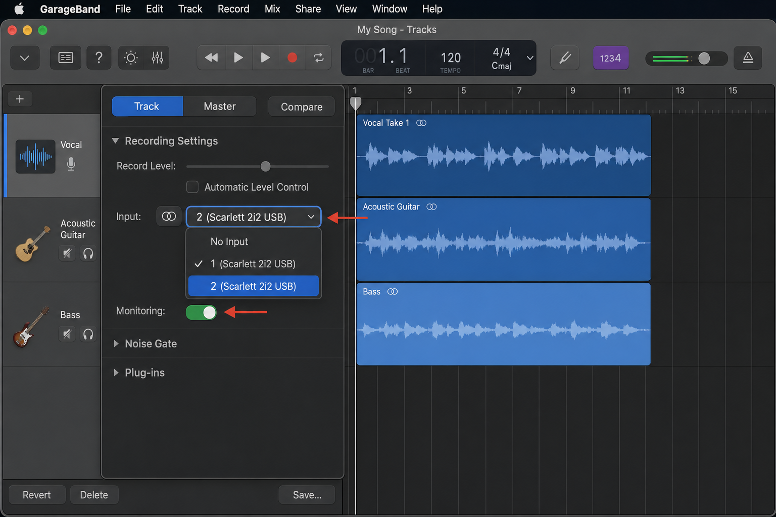776x517 pixels.
Task: Click the 4/4 time signature
Action: click(x=502, y=52)
